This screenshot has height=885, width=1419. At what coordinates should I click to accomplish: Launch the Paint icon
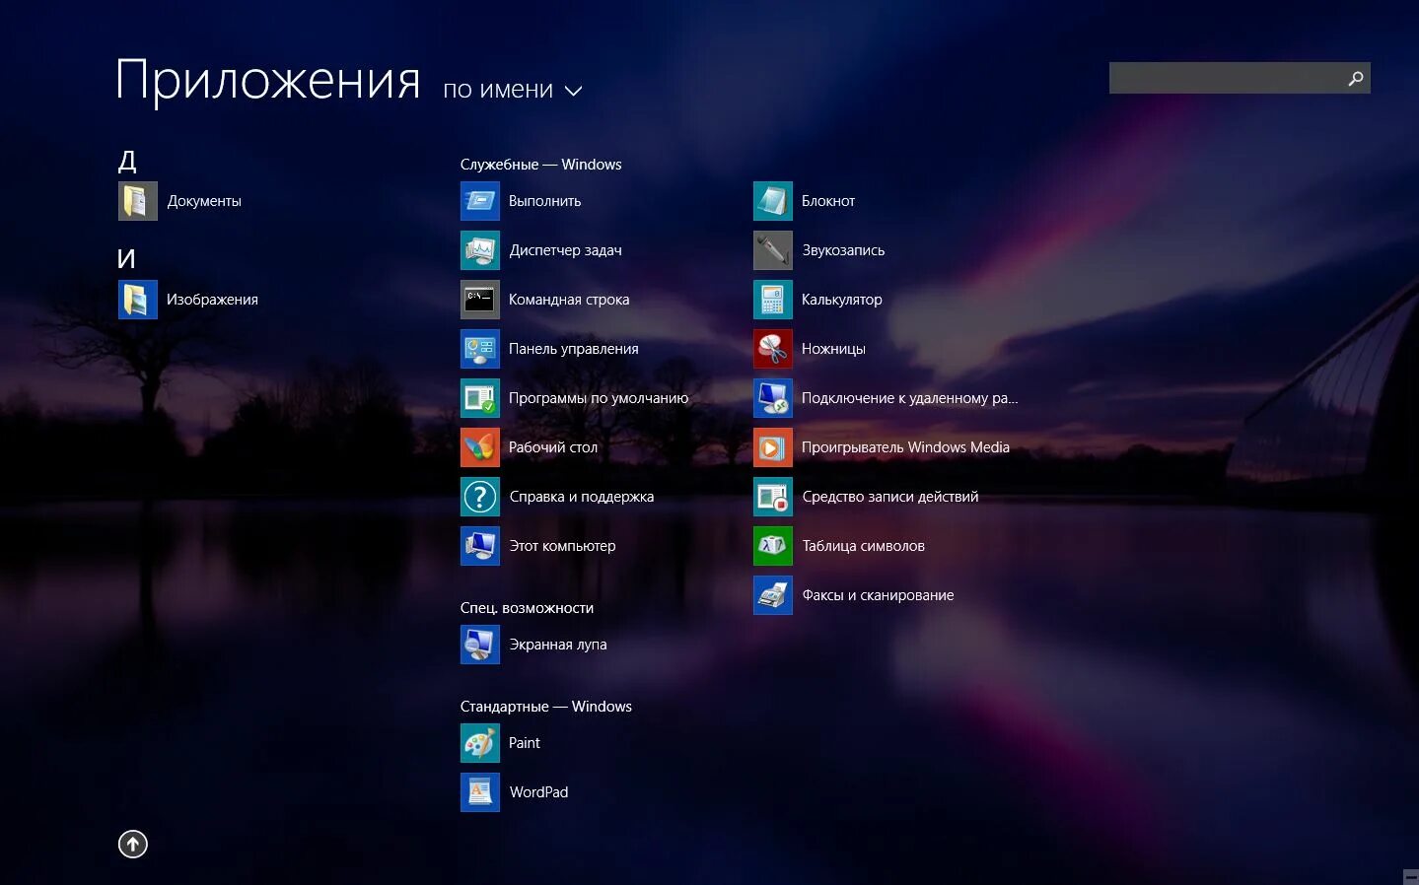click(480, 743)
